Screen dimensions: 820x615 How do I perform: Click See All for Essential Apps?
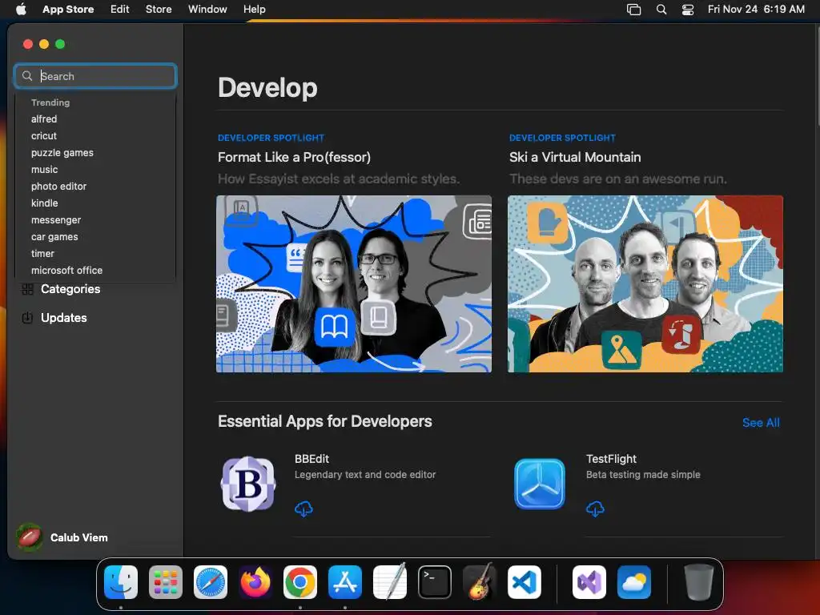(761, 423)
